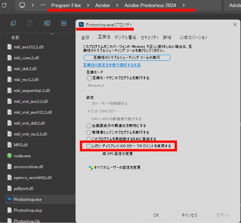The image size is (241, 223).
Task: Click Program Files in the address path
Action: [66, 5]
